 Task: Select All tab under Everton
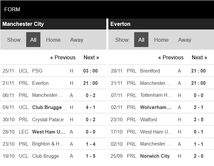click(141, 40)
